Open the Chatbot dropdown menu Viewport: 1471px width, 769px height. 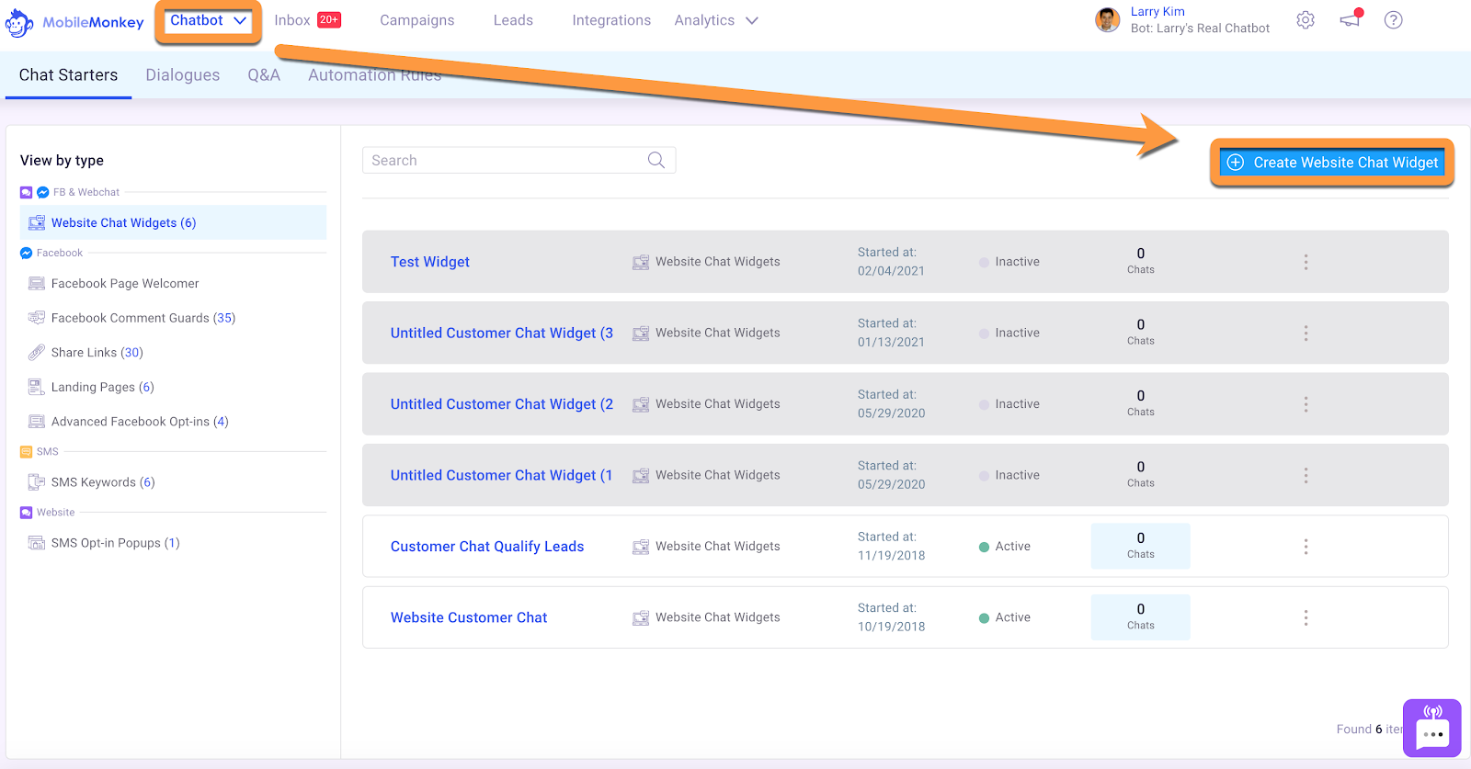point(208,20)
